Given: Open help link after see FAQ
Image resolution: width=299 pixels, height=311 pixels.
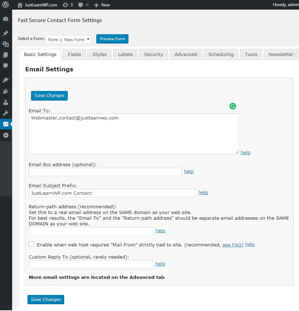Looking at the screenshot, I should (250, 244).
